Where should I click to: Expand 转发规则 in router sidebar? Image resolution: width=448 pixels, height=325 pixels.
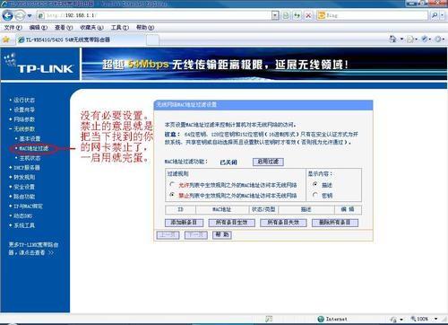point(24,177)
